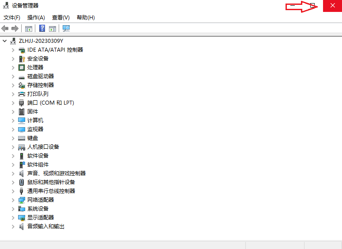Click the Device Manager title bar icon
Screen dimensions: 342x249
coord(6,5)
